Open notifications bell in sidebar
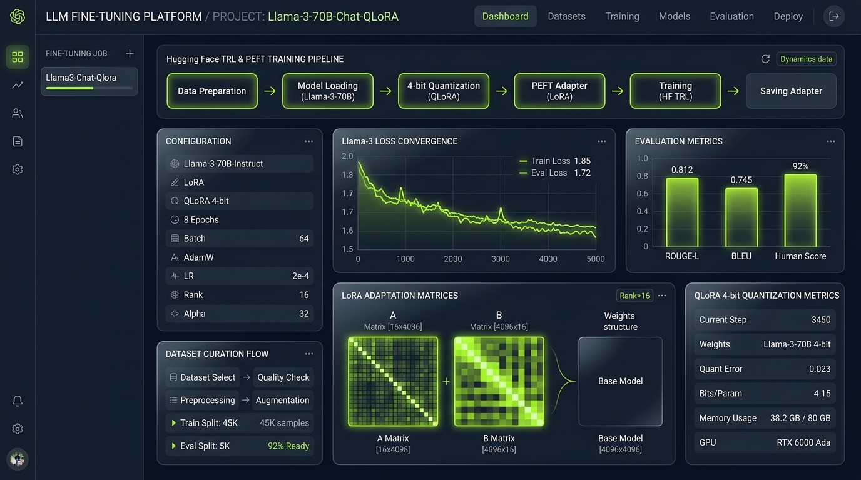861x480 pixels. tap(18, 401)
